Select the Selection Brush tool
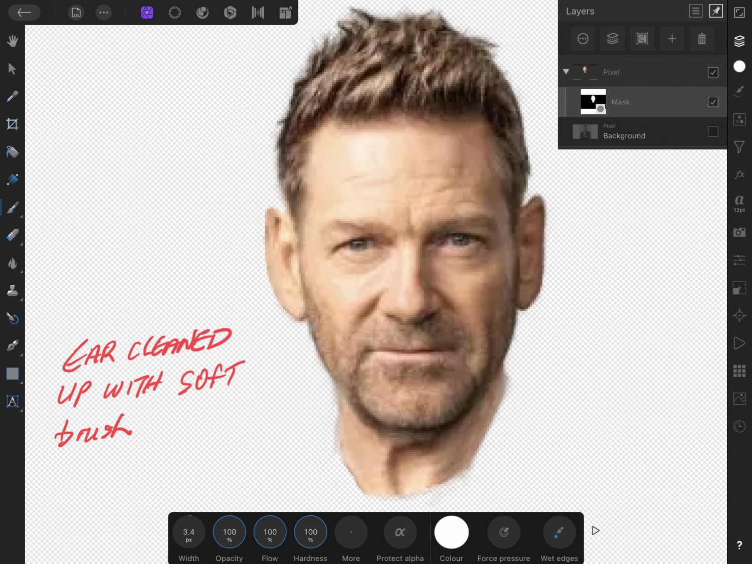 pos(13,179)
